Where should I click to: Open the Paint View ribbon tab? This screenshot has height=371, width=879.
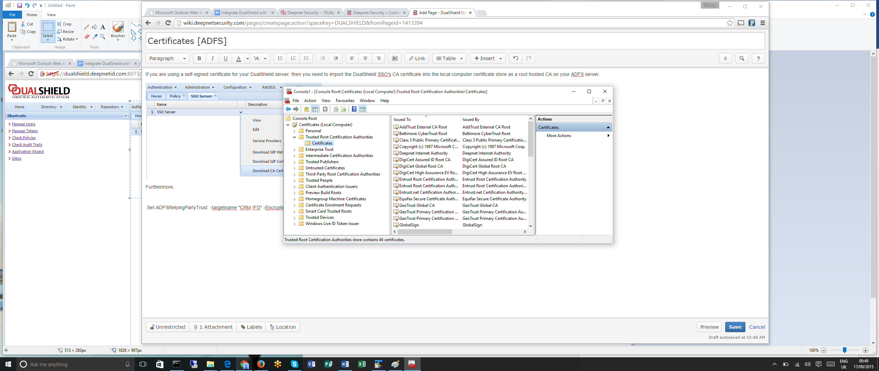[51, 15]
